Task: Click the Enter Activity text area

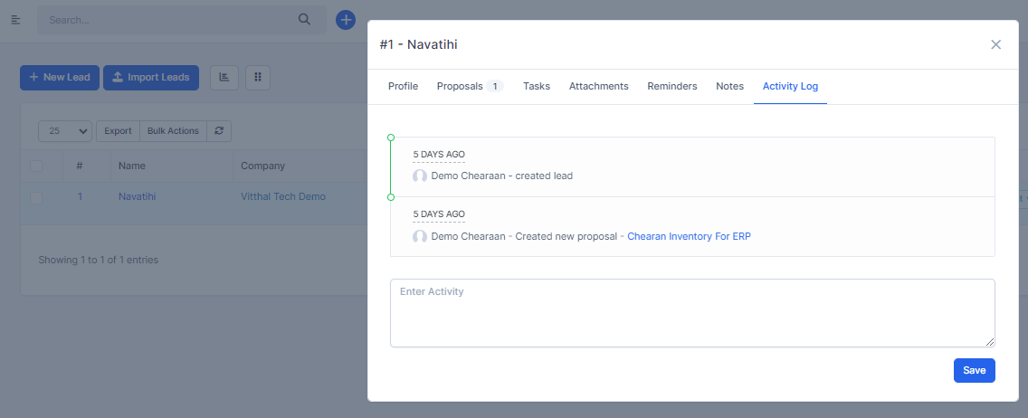Action: point(692,312)
